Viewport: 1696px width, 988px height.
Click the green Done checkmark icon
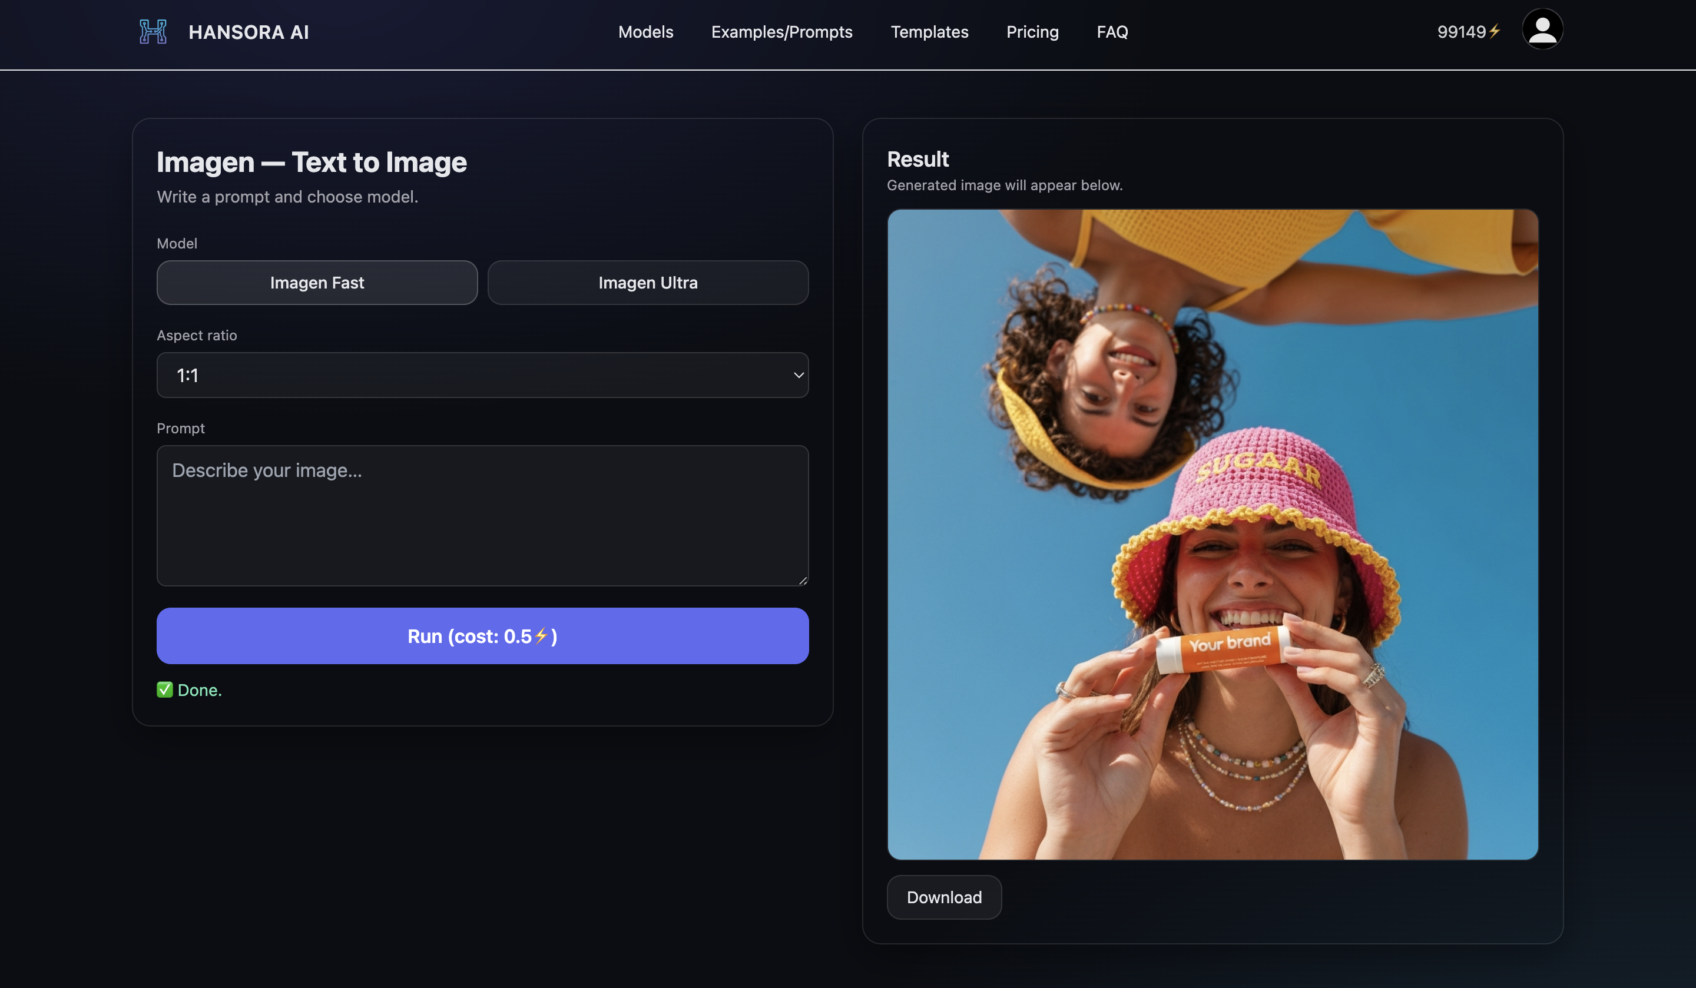[165, 690]
